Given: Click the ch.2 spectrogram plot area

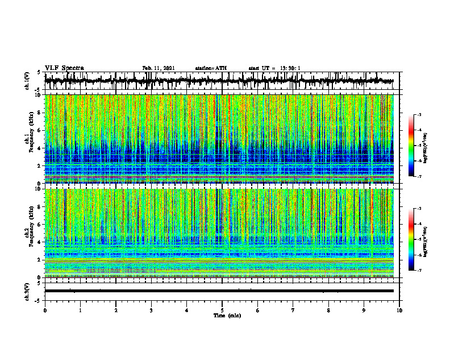Looking at the screenshot, I should [219, 233].
